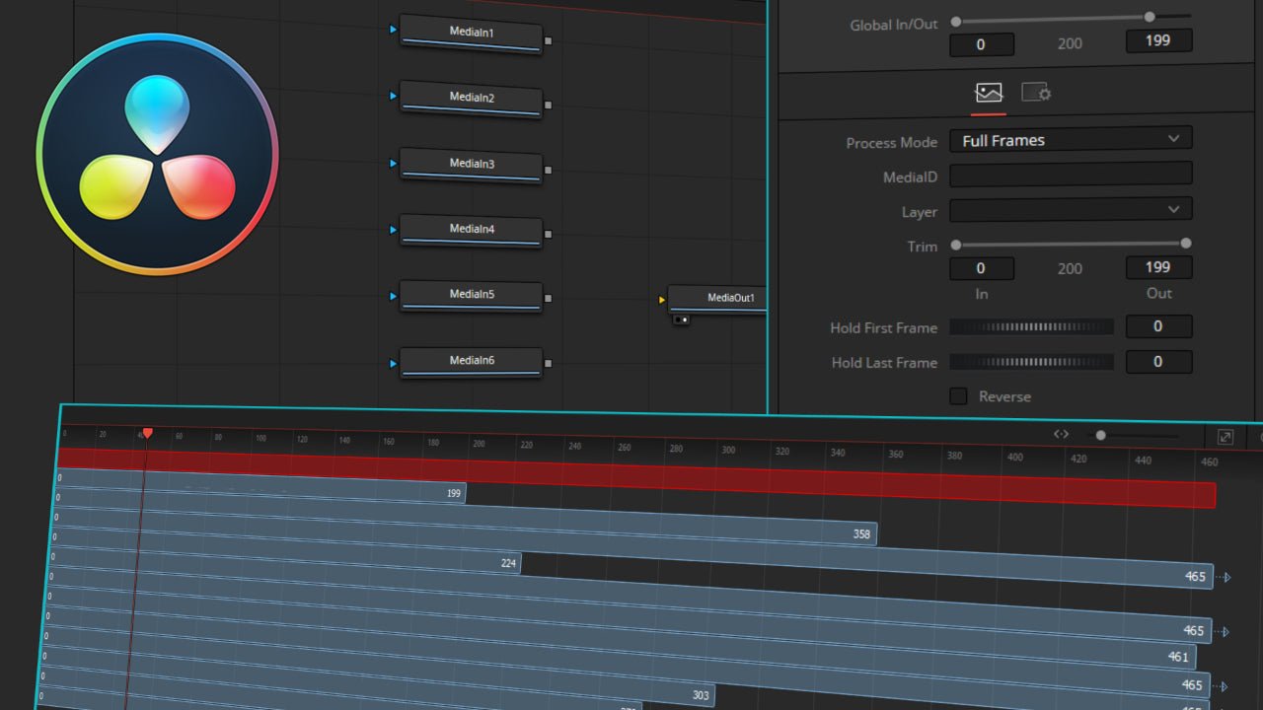The height and width of the screenshot is (710, 1263).
Task: Click the output square of MediaIn3
Action: [549, 170]
